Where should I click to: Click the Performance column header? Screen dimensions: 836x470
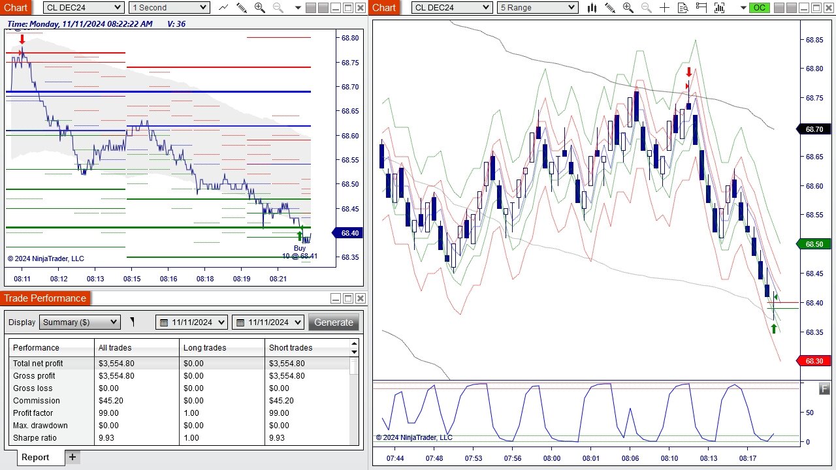tap(52, 347)
